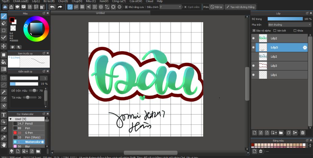Select the Lasso tool

point(4,85)
